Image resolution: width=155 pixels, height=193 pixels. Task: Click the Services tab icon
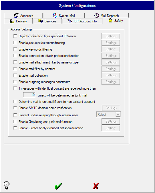40,21
